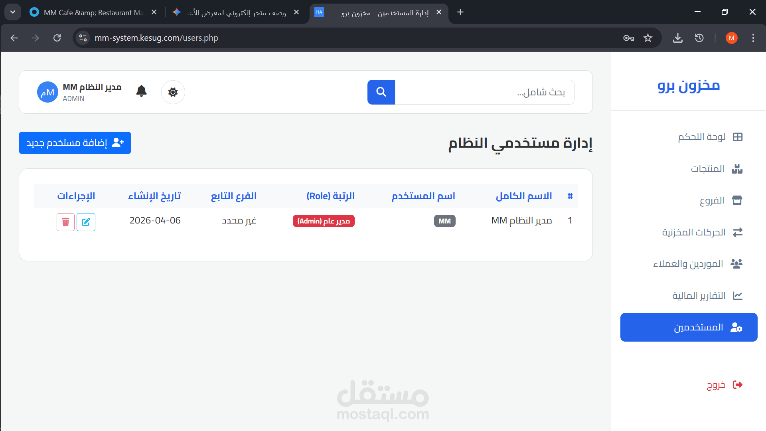Focus the بحث شامل search field

click(x=484, y=92)
